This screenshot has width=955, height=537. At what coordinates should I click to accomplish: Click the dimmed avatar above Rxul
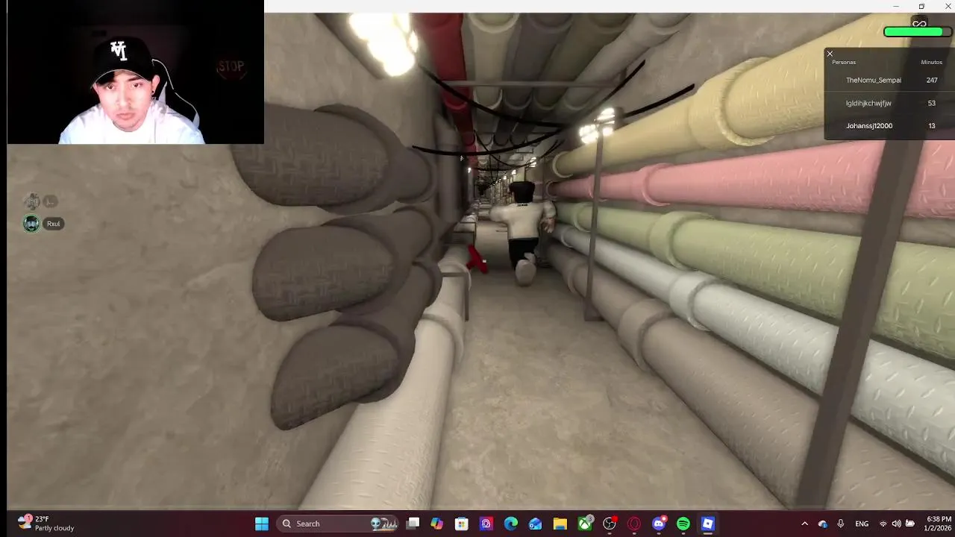(x=31, y=201)
